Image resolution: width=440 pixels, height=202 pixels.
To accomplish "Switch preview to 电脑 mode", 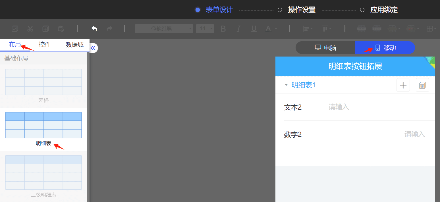I will click(x=325, y=48).
